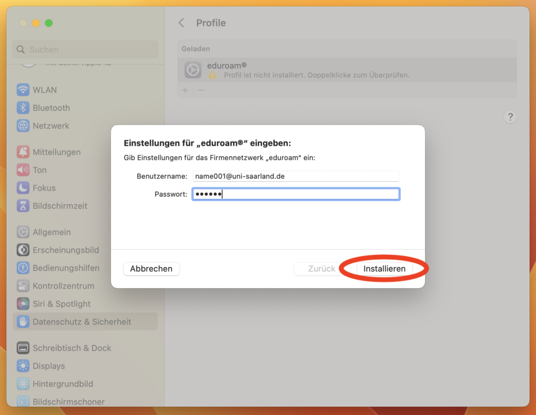
Task: Open the Datenschutz & Sicherheit hand icon
Action: pos(23,322)
